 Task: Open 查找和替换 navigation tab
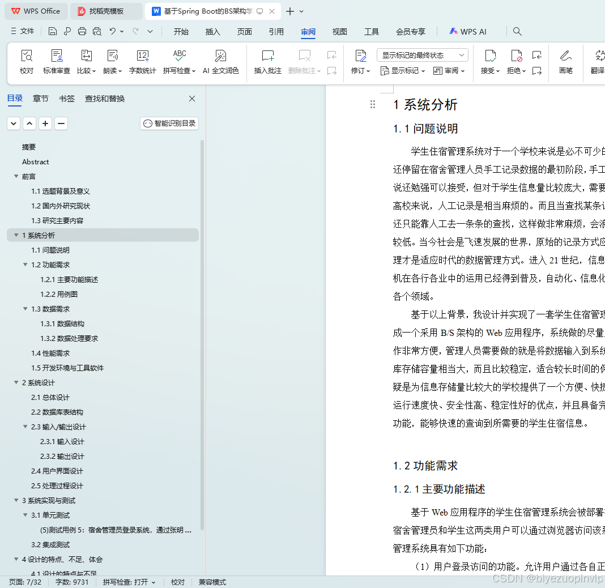point(105,99)
